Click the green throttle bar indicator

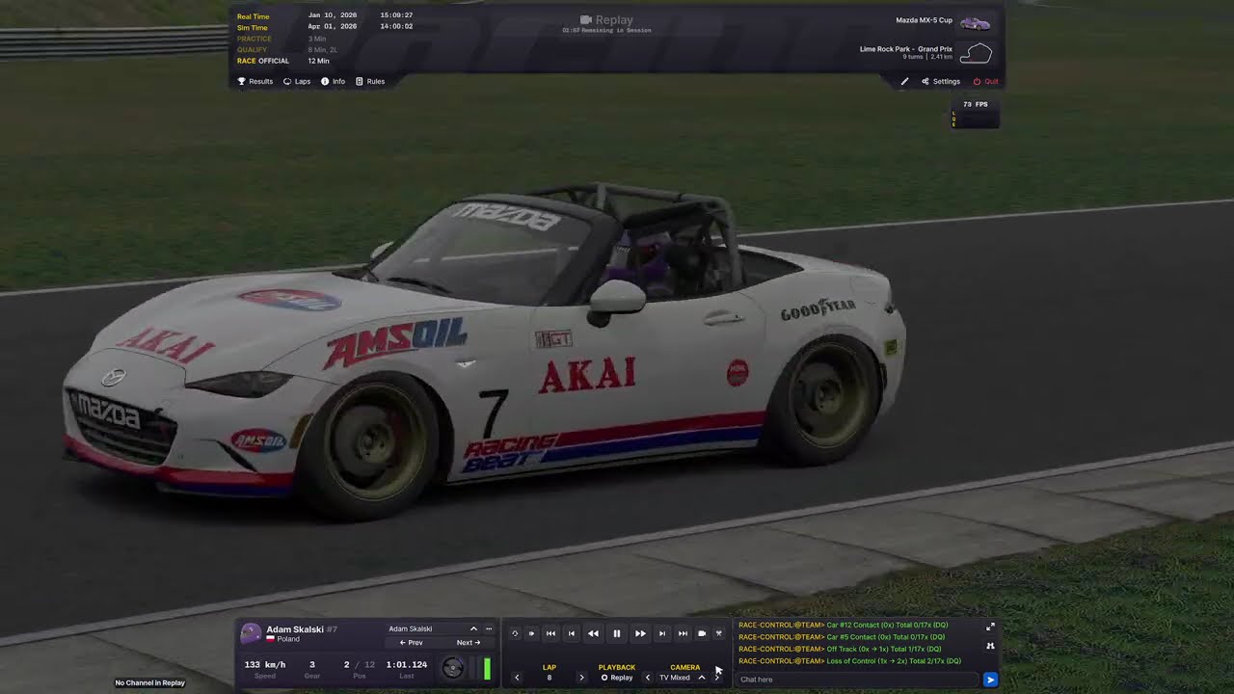(x=487, y=668)
